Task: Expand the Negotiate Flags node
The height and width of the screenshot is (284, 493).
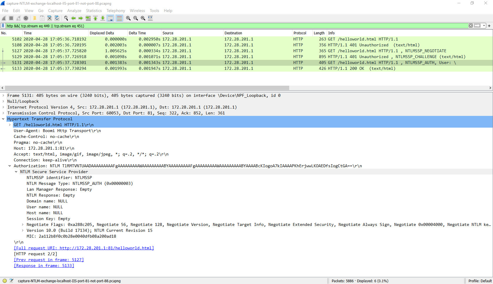Action: click(23, 224)
